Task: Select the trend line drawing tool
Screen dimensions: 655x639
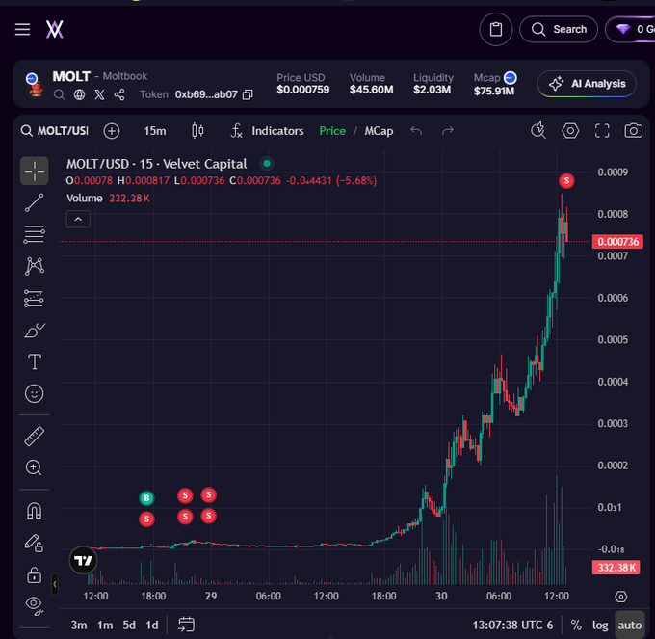Action: [35, 202]
